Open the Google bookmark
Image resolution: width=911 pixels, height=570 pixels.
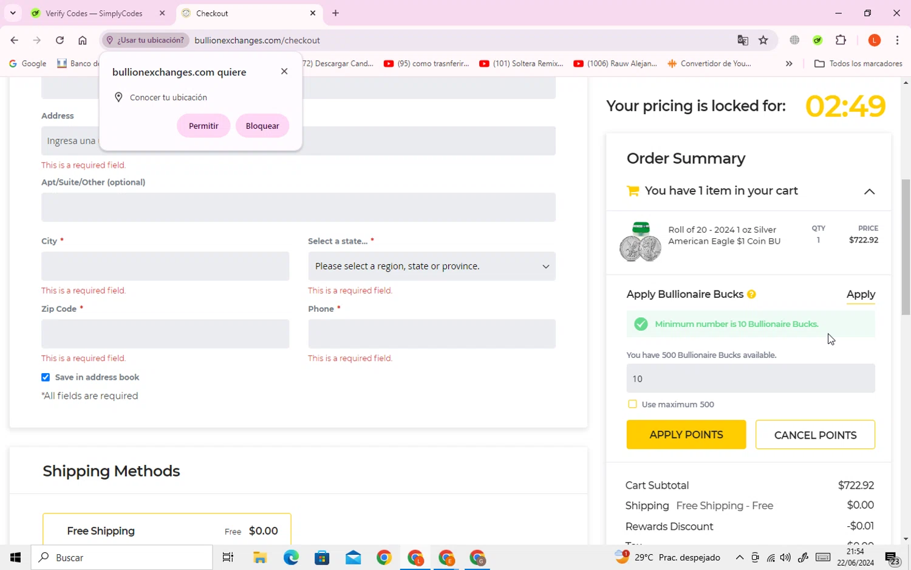27,63
